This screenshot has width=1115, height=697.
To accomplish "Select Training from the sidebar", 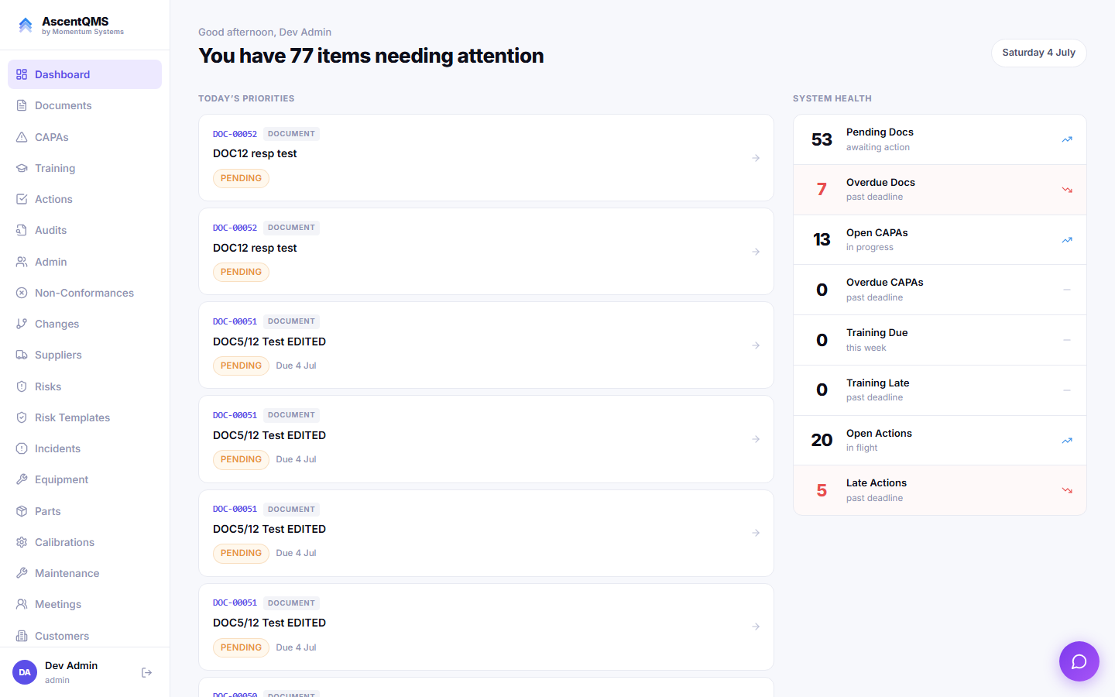I will [84, 168].
